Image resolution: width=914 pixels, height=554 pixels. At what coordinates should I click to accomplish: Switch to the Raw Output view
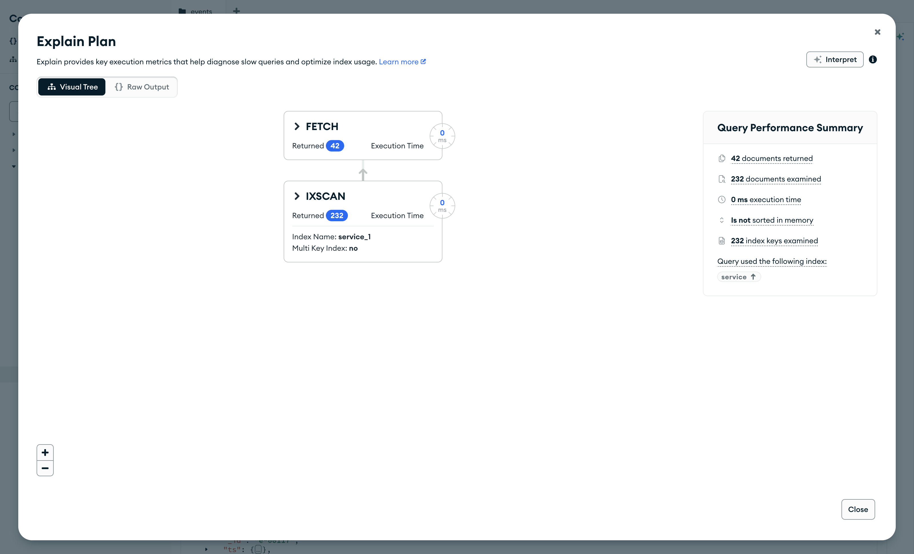pos(141,87)
